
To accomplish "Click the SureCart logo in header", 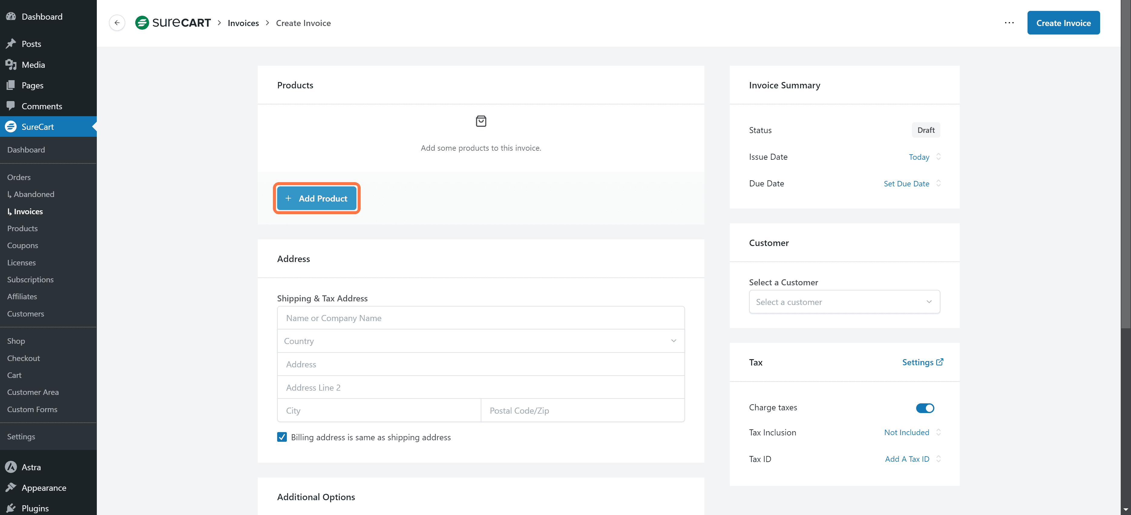I will [x=173, y=23].
